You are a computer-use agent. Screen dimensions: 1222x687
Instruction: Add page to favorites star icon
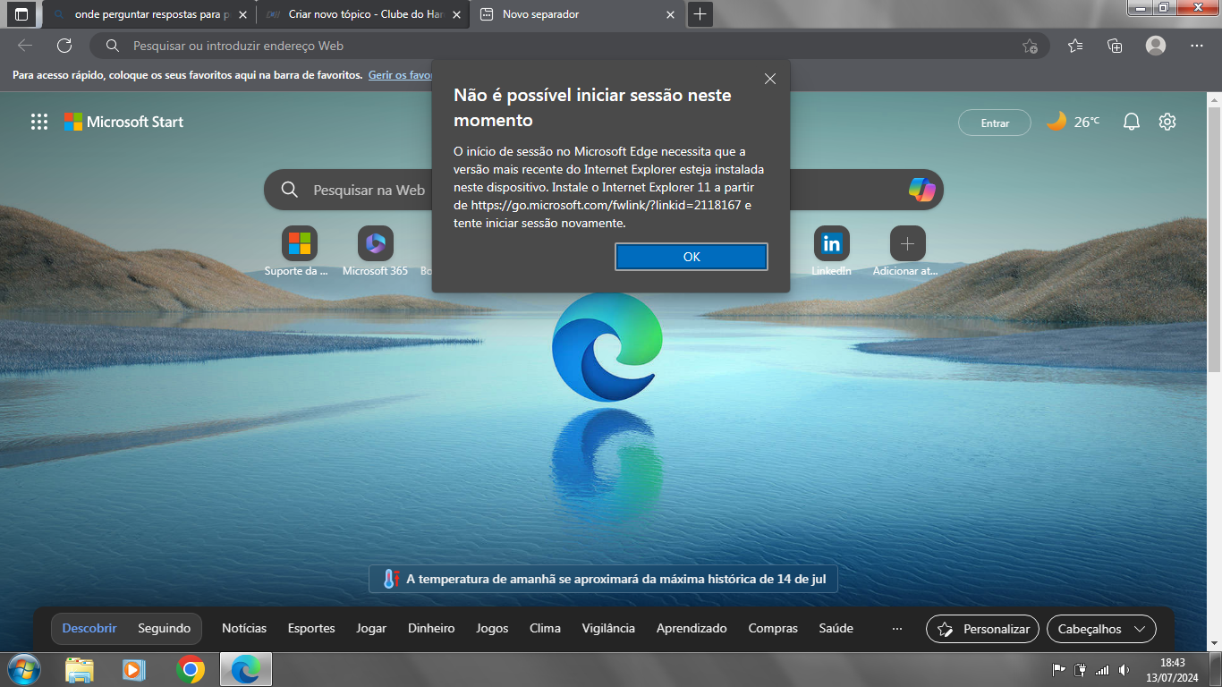click(1030, 46)
